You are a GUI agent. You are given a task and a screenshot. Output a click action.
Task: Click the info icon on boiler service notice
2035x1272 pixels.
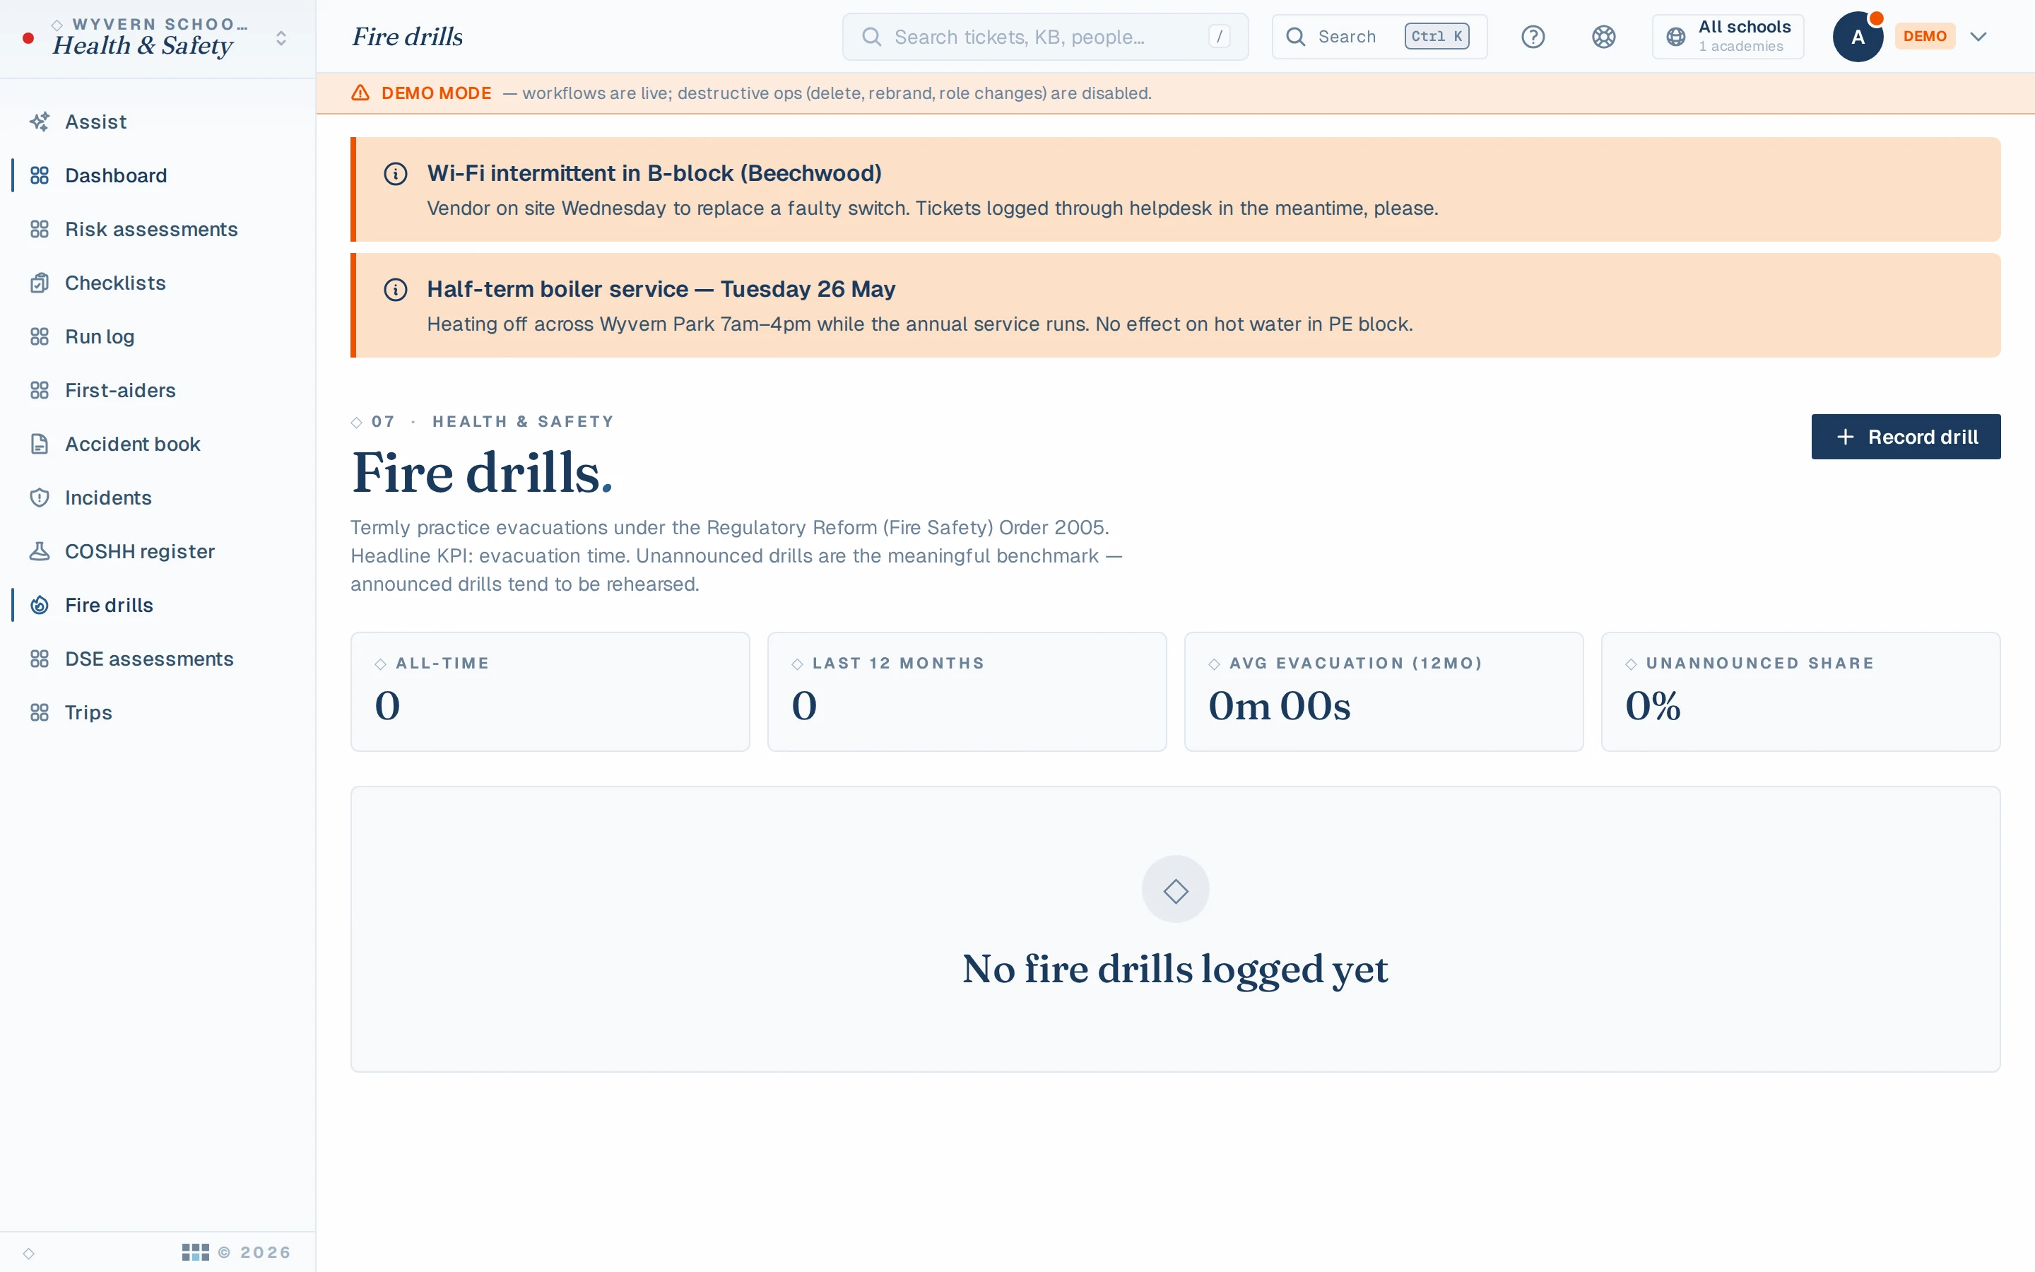395,290
